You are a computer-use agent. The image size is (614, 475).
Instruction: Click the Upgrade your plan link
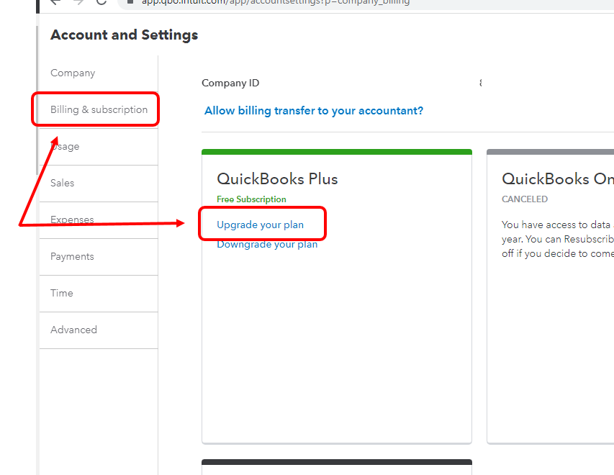pos(260,225)
